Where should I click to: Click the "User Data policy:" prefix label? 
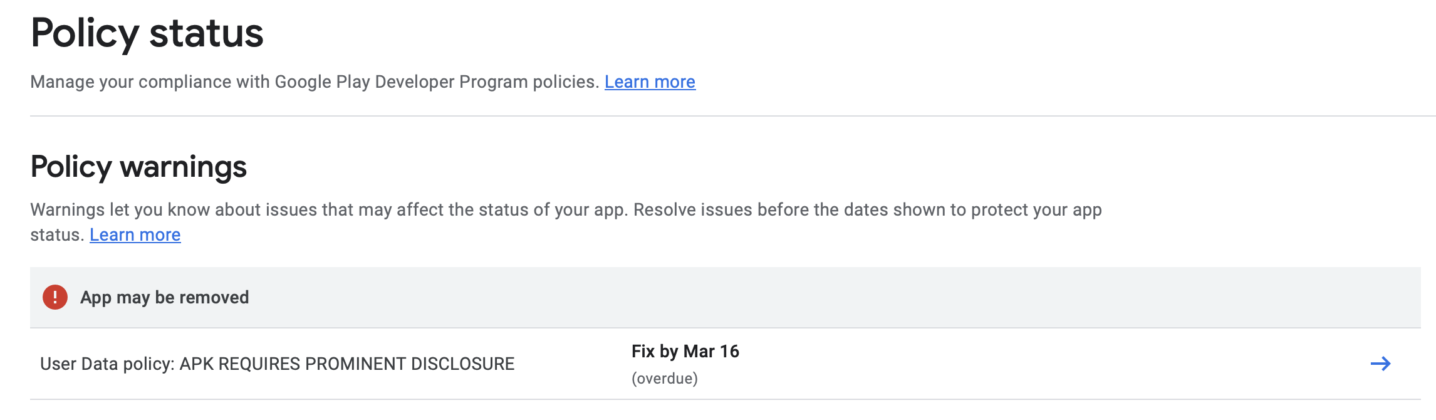click(107, 364)
